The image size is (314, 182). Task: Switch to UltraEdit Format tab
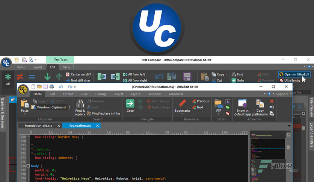[68, 94]
